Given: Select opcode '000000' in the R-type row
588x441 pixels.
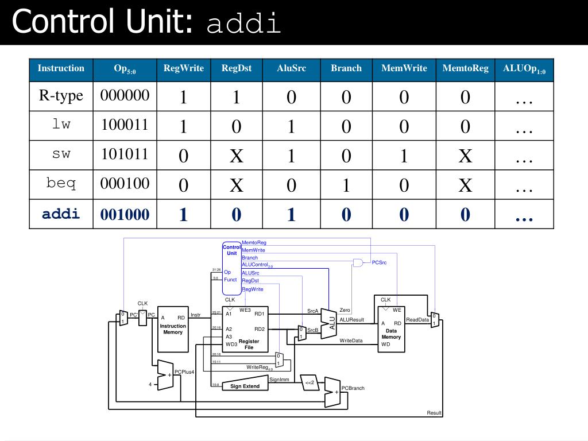Looking at the screenshot, I should point(125,96).
